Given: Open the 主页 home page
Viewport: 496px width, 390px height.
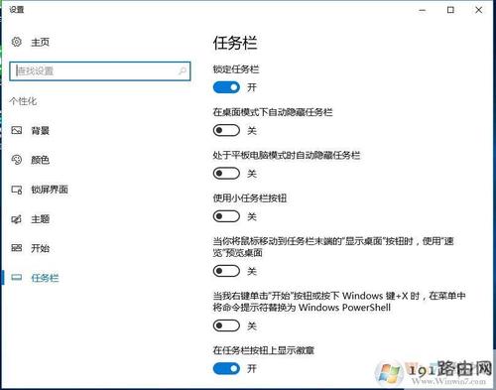Looking at the screenshot, I should [40, 42].
